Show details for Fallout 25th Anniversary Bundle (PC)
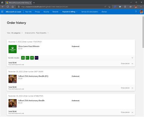 click(127, 88)
